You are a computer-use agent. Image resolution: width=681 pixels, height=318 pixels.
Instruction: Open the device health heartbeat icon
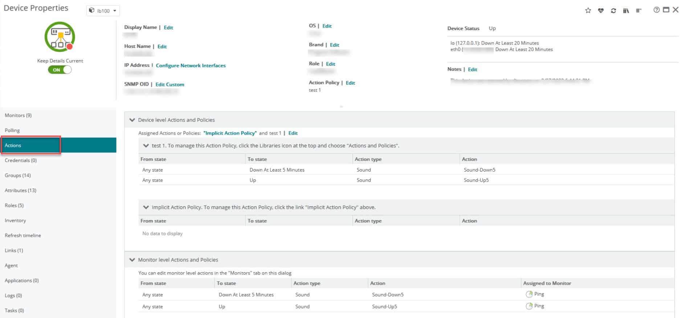(x=601, y=11)
